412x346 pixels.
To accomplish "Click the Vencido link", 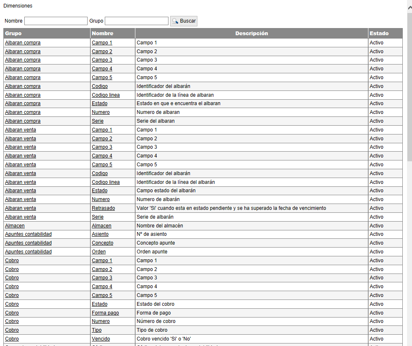I will coord(101,339).
